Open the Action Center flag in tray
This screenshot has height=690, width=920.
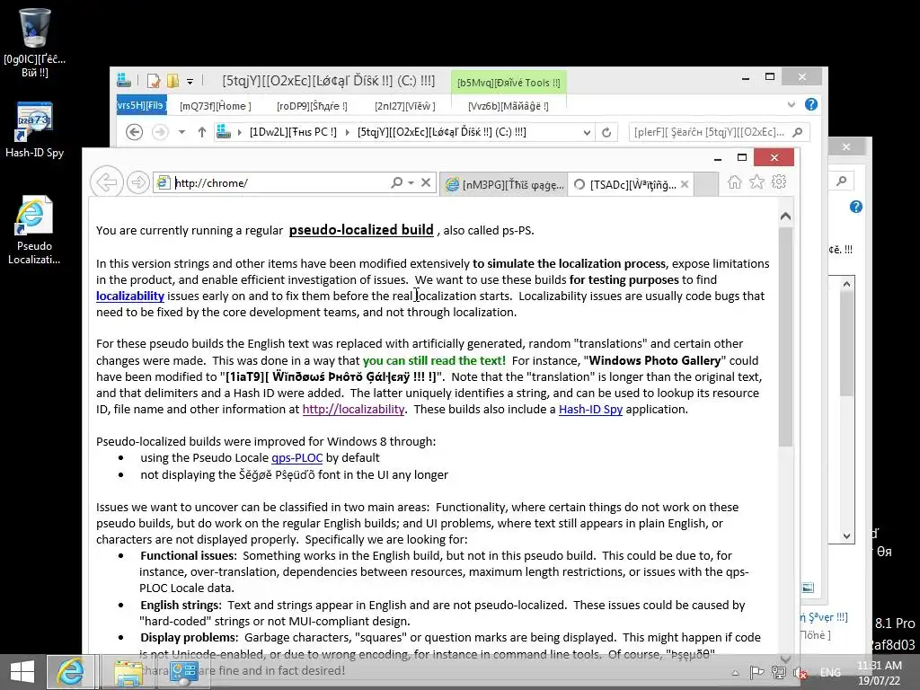(x=756, y=673)
